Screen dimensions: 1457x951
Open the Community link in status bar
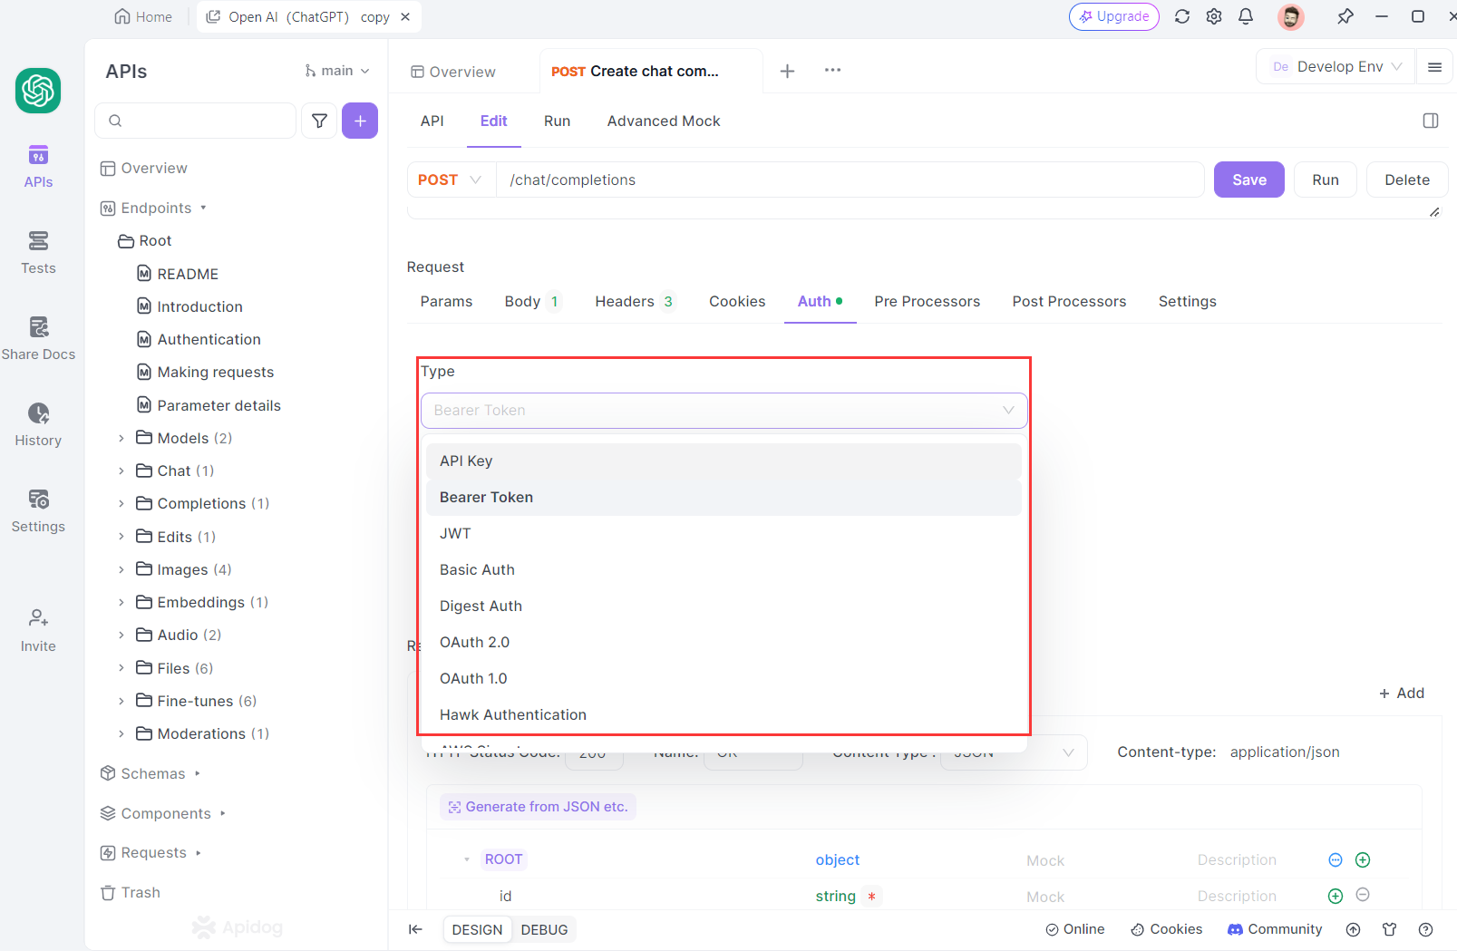tap(1274, 929)
